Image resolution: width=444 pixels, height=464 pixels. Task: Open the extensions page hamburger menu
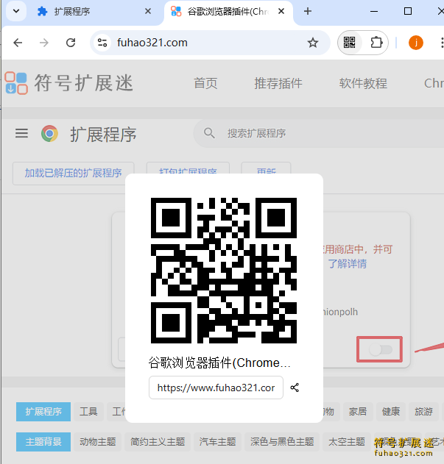21,133
